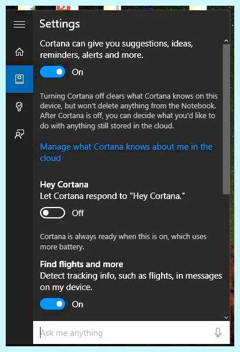Go to Cortana Home icon
The width and height of the screenshot is (240, 352).
19,52
